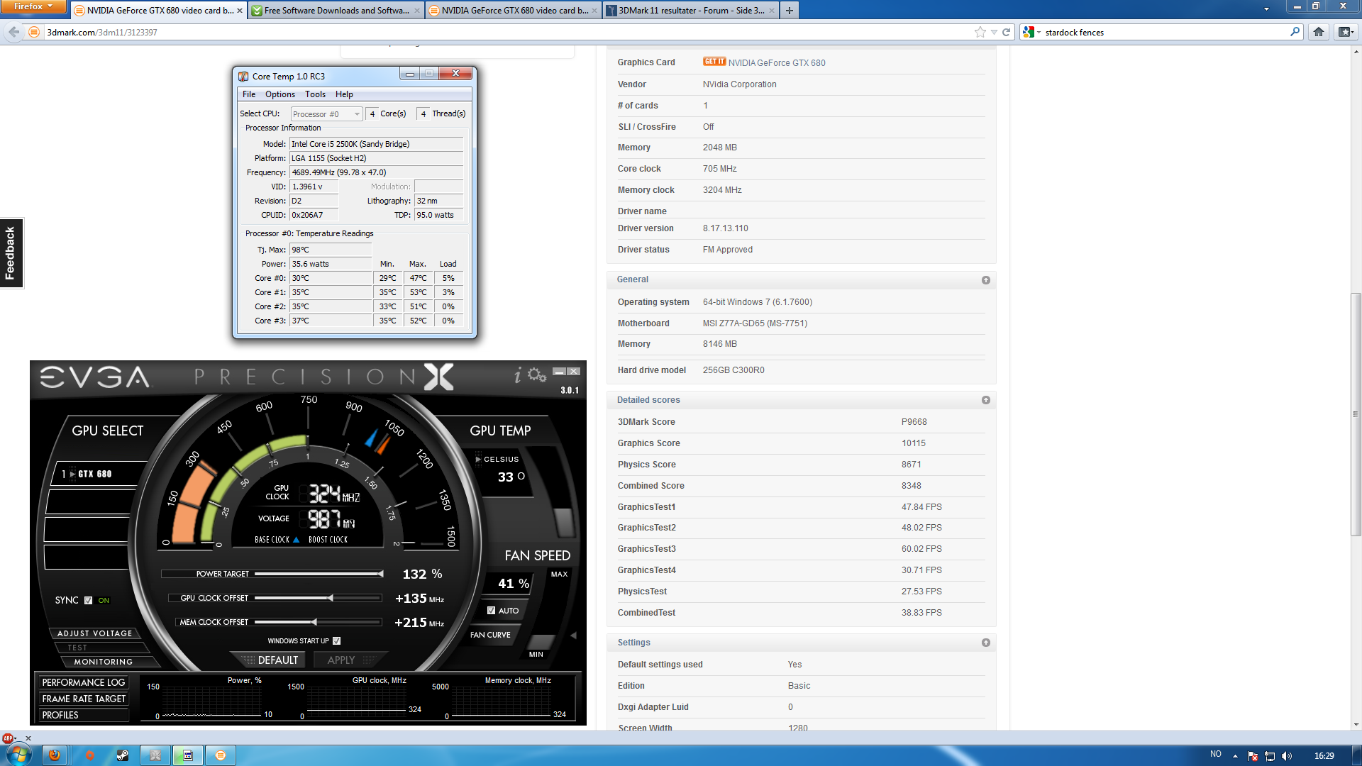The width and height of the screenshot is (1362, 766).
Task: Open EVGA Precision settings gear
Action: coord(537,375)
